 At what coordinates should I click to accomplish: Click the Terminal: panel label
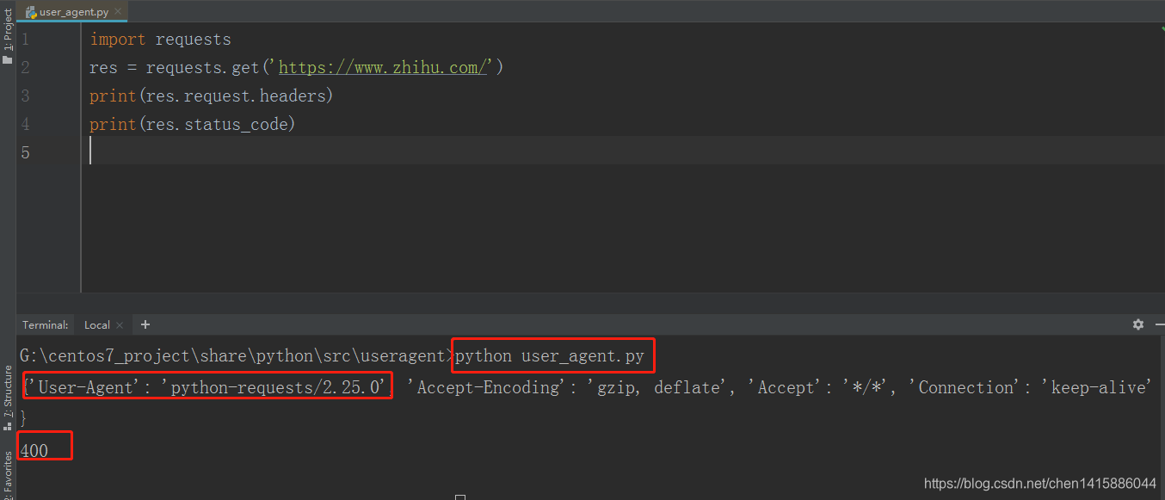pos(45,324)
